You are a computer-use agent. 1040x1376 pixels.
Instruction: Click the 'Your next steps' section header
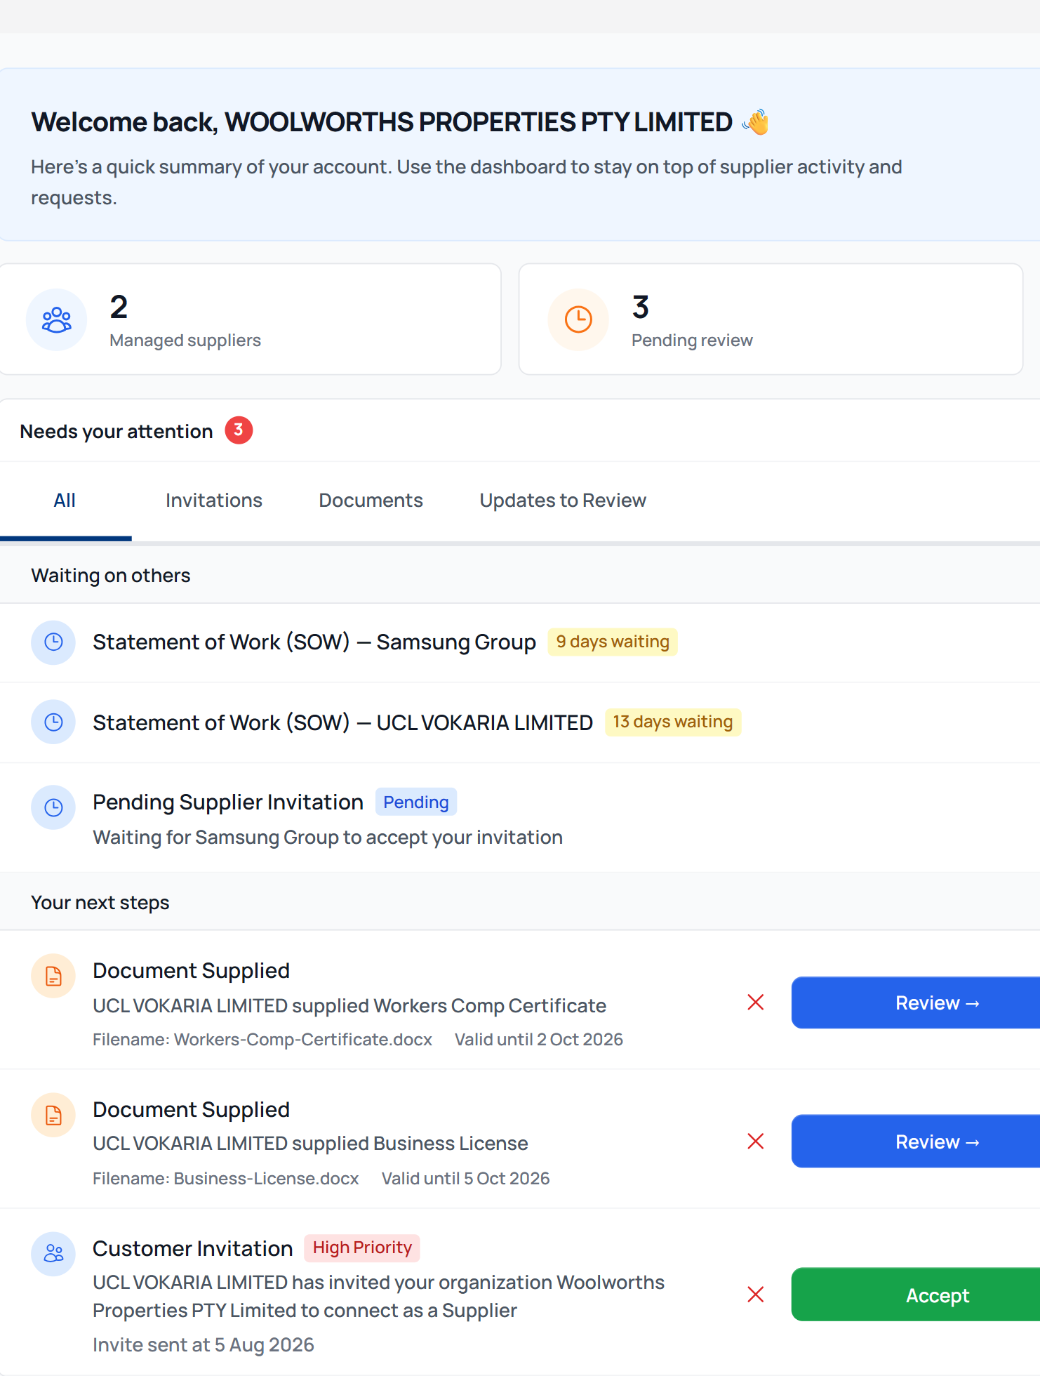click(x=100, y=903)
